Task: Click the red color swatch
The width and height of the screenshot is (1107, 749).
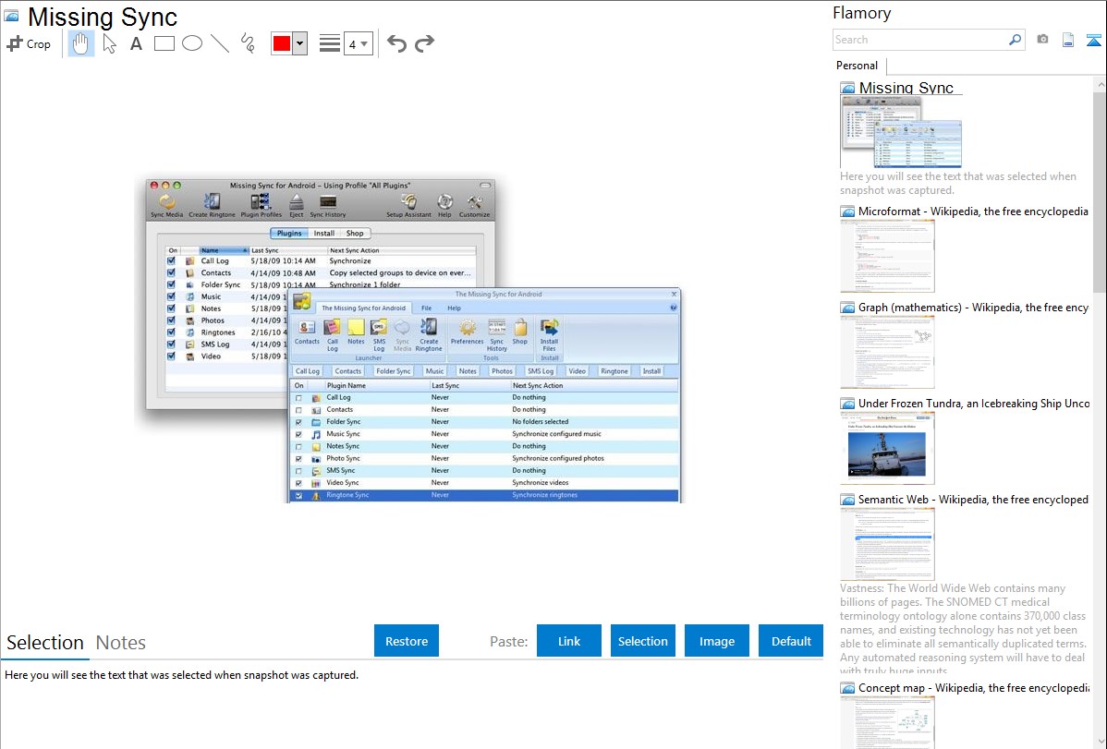Action: point(282,43)
